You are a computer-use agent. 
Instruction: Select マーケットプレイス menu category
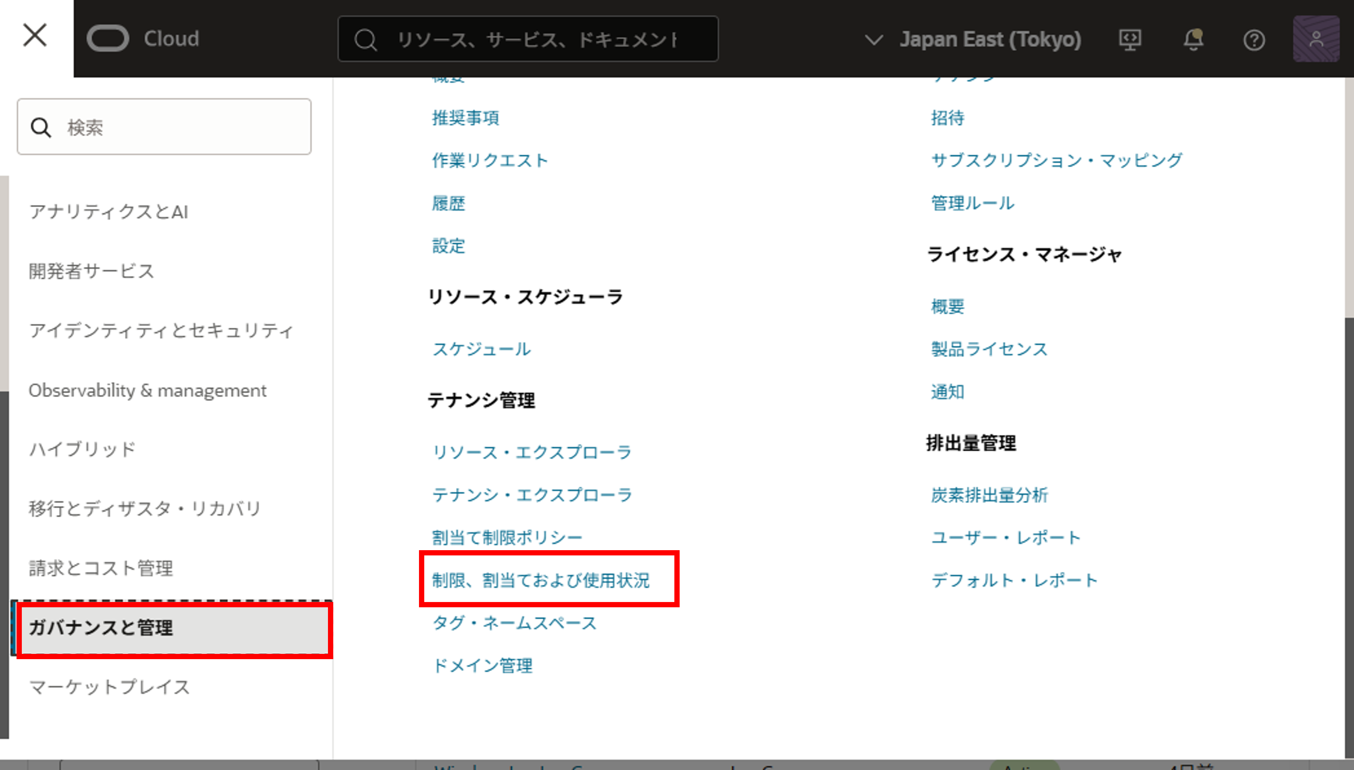pyautogui.click(x=109, y=687)
